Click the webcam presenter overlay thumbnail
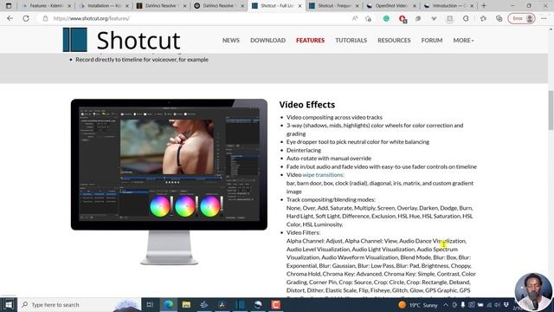This screenshot has width=554, height=312. point(533,292)
